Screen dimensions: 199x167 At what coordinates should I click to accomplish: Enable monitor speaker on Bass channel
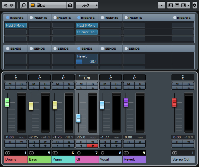pos(34,146)
